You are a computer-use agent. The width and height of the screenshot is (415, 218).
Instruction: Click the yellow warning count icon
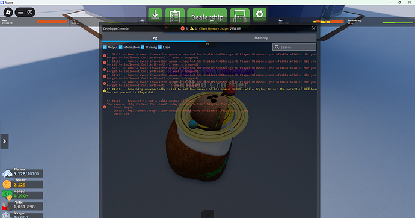[192, 29]
